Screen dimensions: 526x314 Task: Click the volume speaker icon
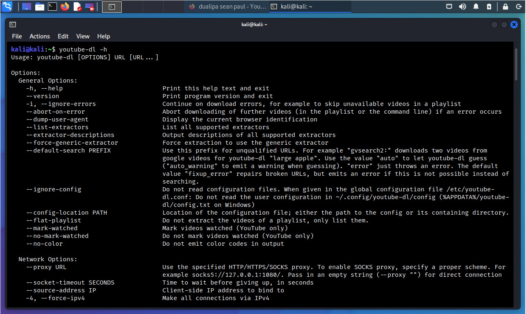(x=462, y=7)
